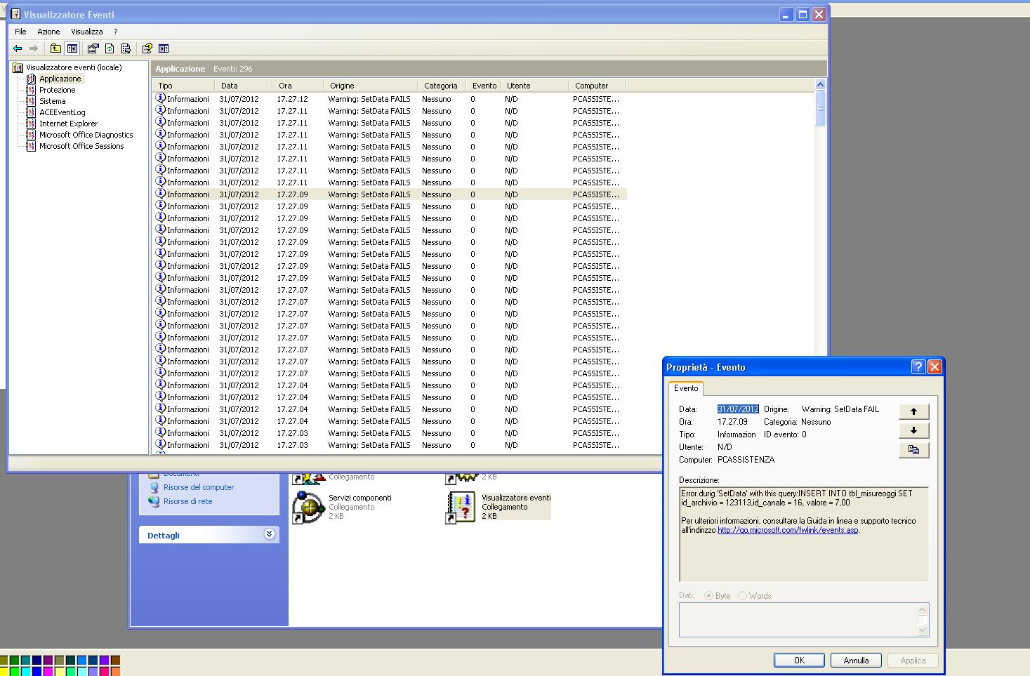1030x676 pixels.
Task: Show the next event with down arrow
Action: (x=913, y=430)
